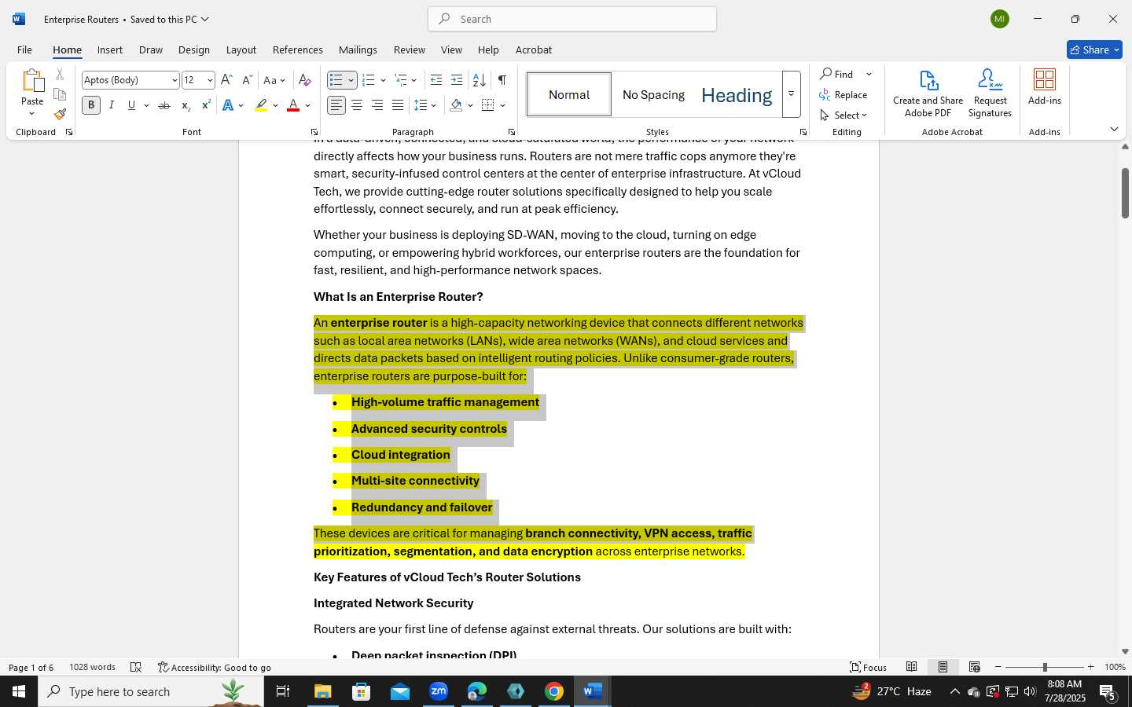The image size is (1132, 707).
Task: Sort the selected text alphabetically
Action: (479, 80)
